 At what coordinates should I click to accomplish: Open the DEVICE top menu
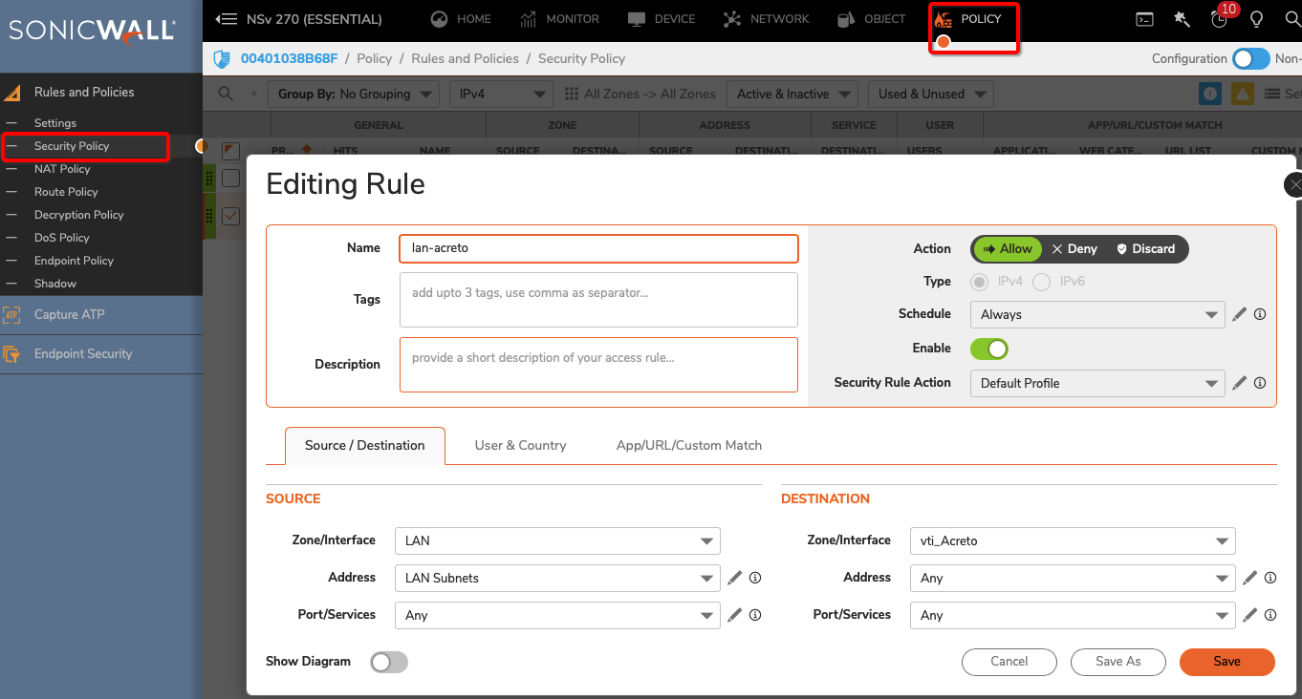click(x=662, y=19)
